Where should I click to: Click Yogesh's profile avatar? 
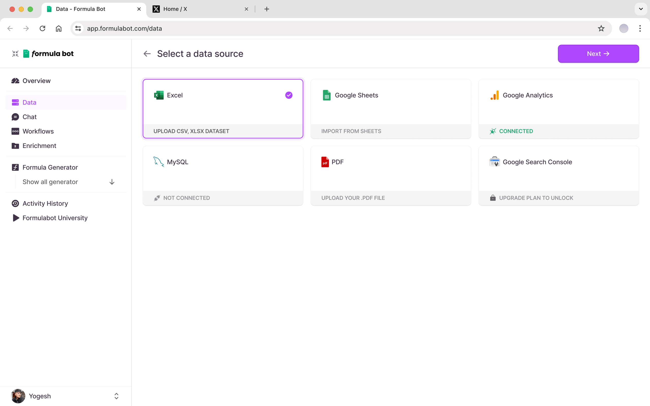(x=18, y=396)
